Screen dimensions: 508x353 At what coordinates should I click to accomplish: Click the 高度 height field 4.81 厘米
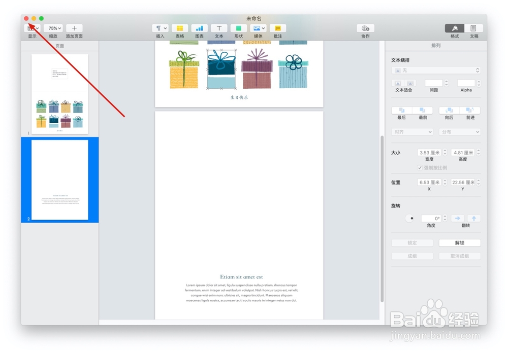463,152
